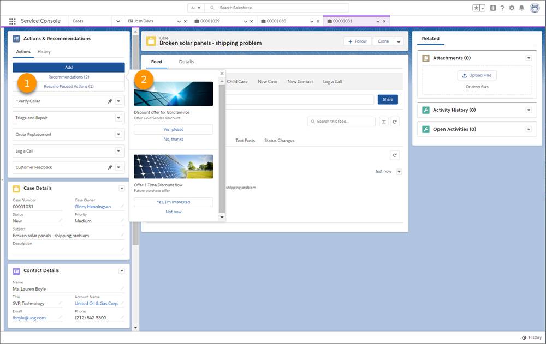Expand the Clone button dropdown arrow
Screen dimensions: 546x344
click(398, 41)
